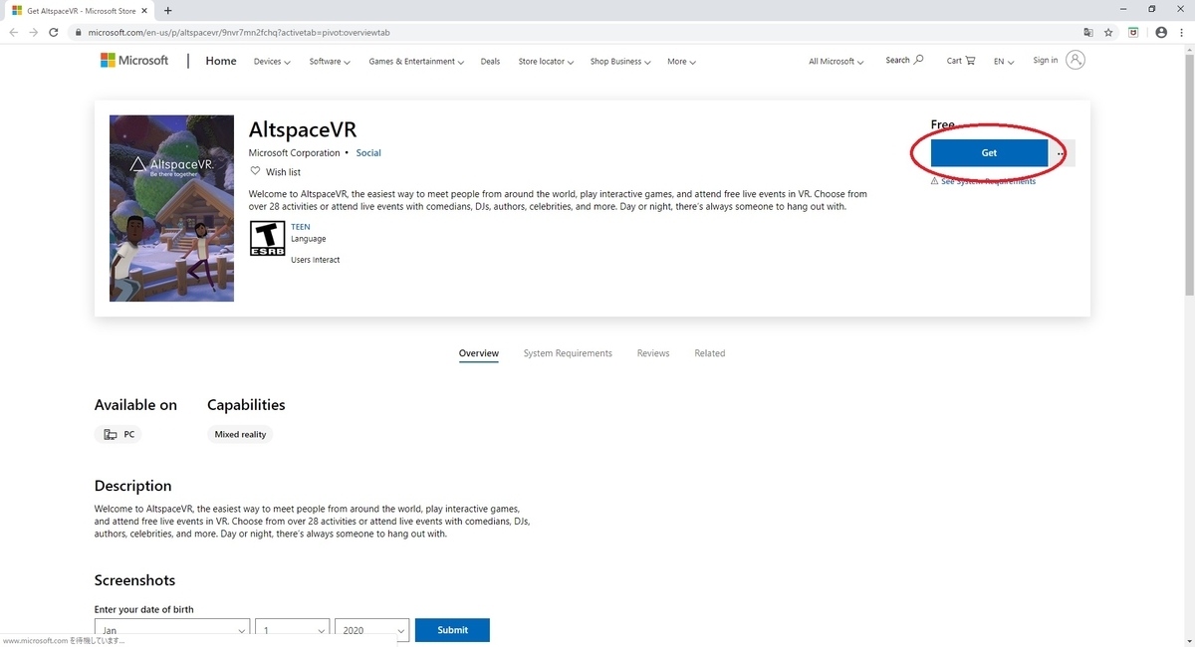This screenshot has width=1195, height=647.
Task: Click the translate page icon
Action: click(x=1088, y=32)
